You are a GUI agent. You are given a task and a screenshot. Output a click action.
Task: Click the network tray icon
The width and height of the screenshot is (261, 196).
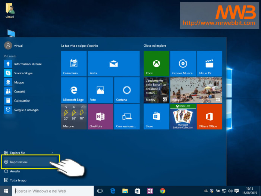click(224, 191)
